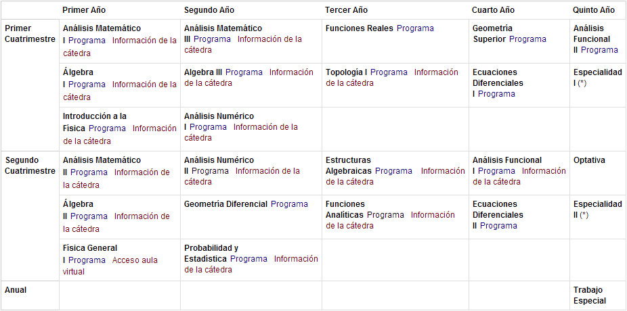Viewport: 627px width, 311px height.
Task: Open Información de la cátedra for Álgebra I
Action: [x=120, y=91]
